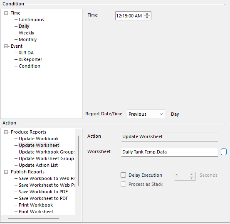
Task: Increase delay seconds spinner up
Action: coord(191,174)
